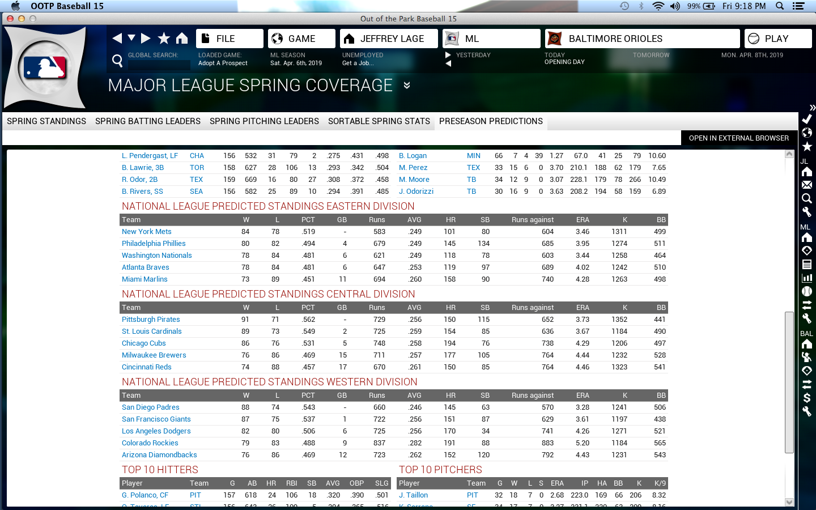Open the Pittsburgh Pirates team link
Image resolution: width=816 pixels, height=510 pixels.
point(151,320)
